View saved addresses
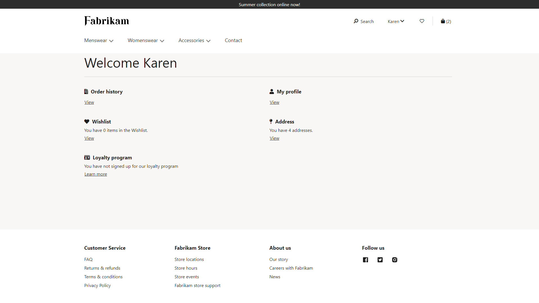Viewport: 539px width, 303px height. 274,138
